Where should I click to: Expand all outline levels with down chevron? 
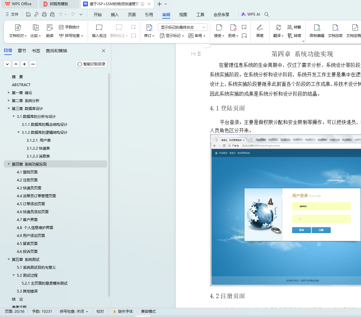7,64
